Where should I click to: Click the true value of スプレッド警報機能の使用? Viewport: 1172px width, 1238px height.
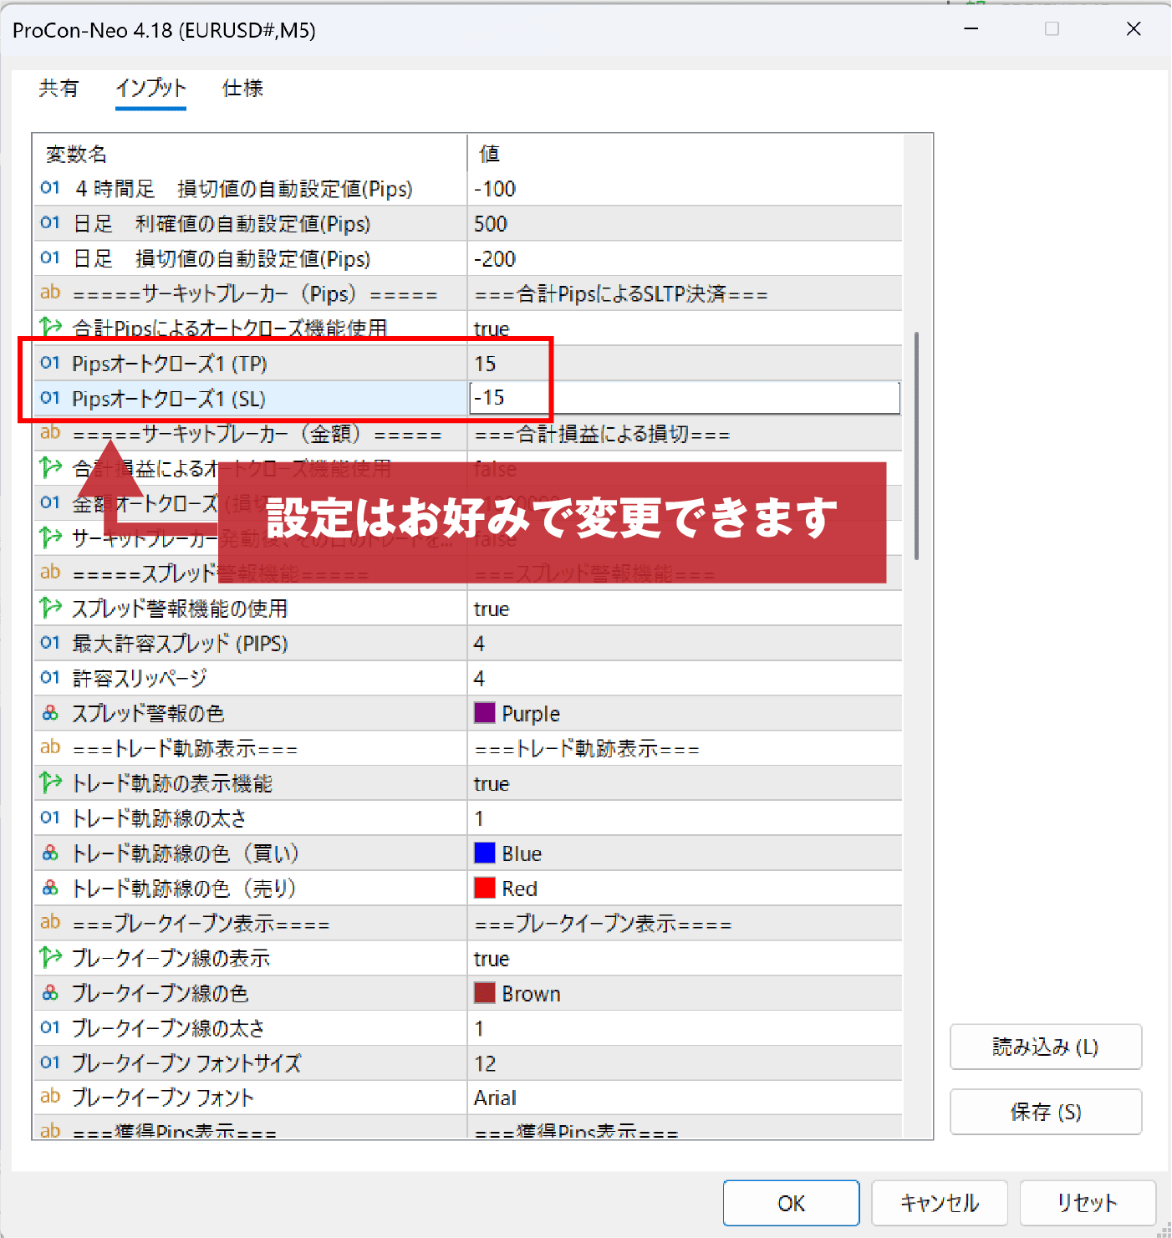492,609
